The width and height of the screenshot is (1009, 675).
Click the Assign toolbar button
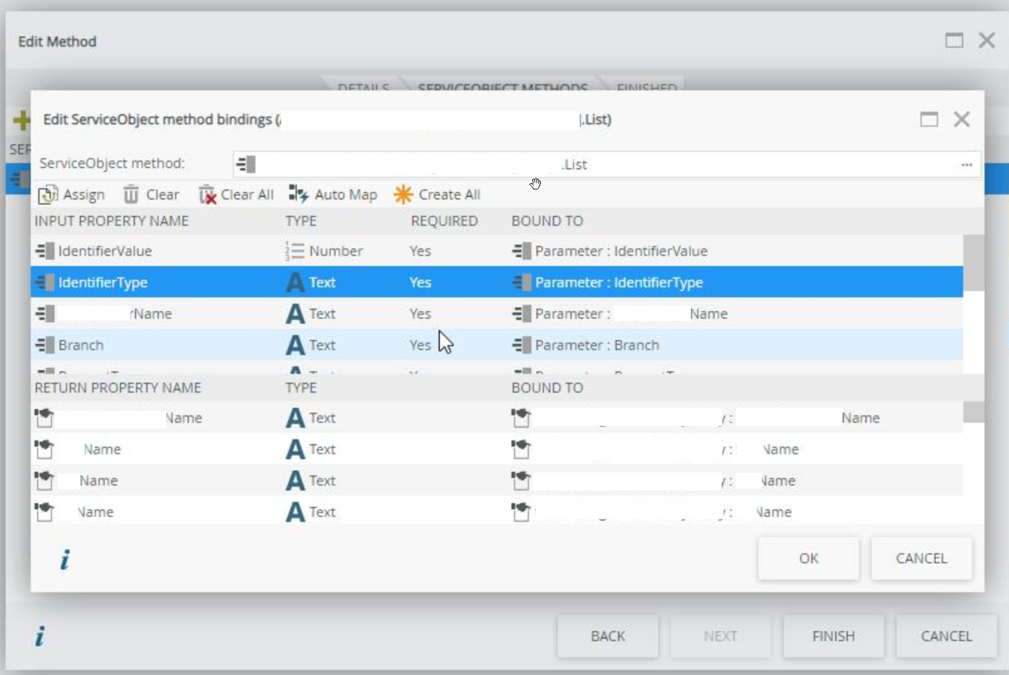(x=72, y=195)
